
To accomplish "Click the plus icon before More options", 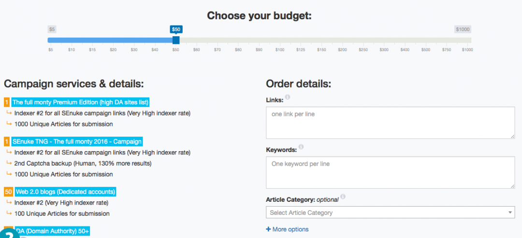I will point(268,229).
